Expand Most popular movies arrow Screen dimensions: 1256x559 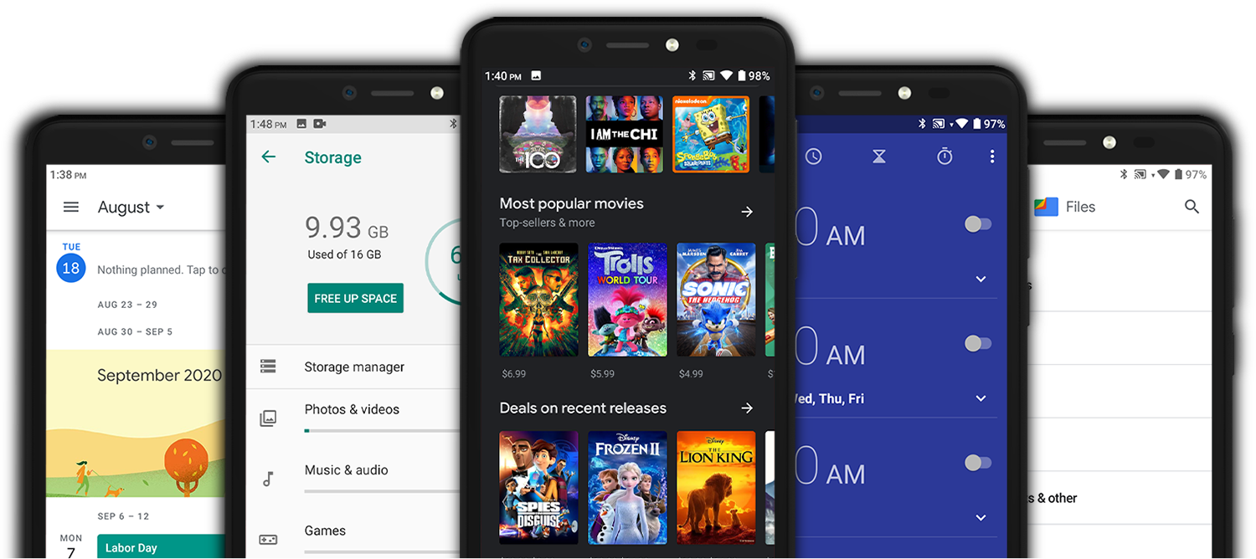(747, 213)
